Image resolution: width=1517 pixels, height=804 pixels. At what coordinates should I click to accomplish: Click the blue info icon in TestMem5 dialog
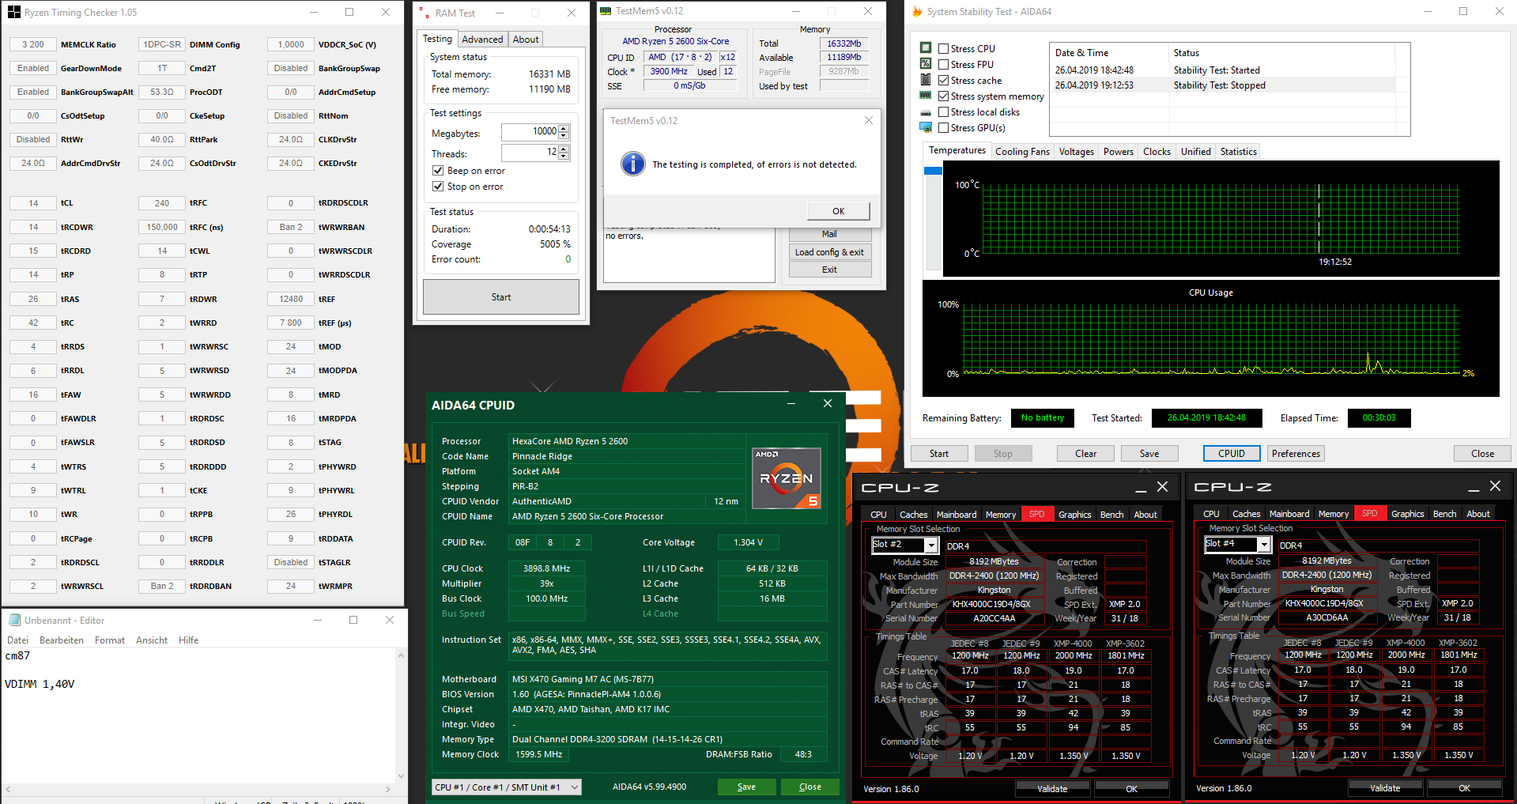[632, 164]
